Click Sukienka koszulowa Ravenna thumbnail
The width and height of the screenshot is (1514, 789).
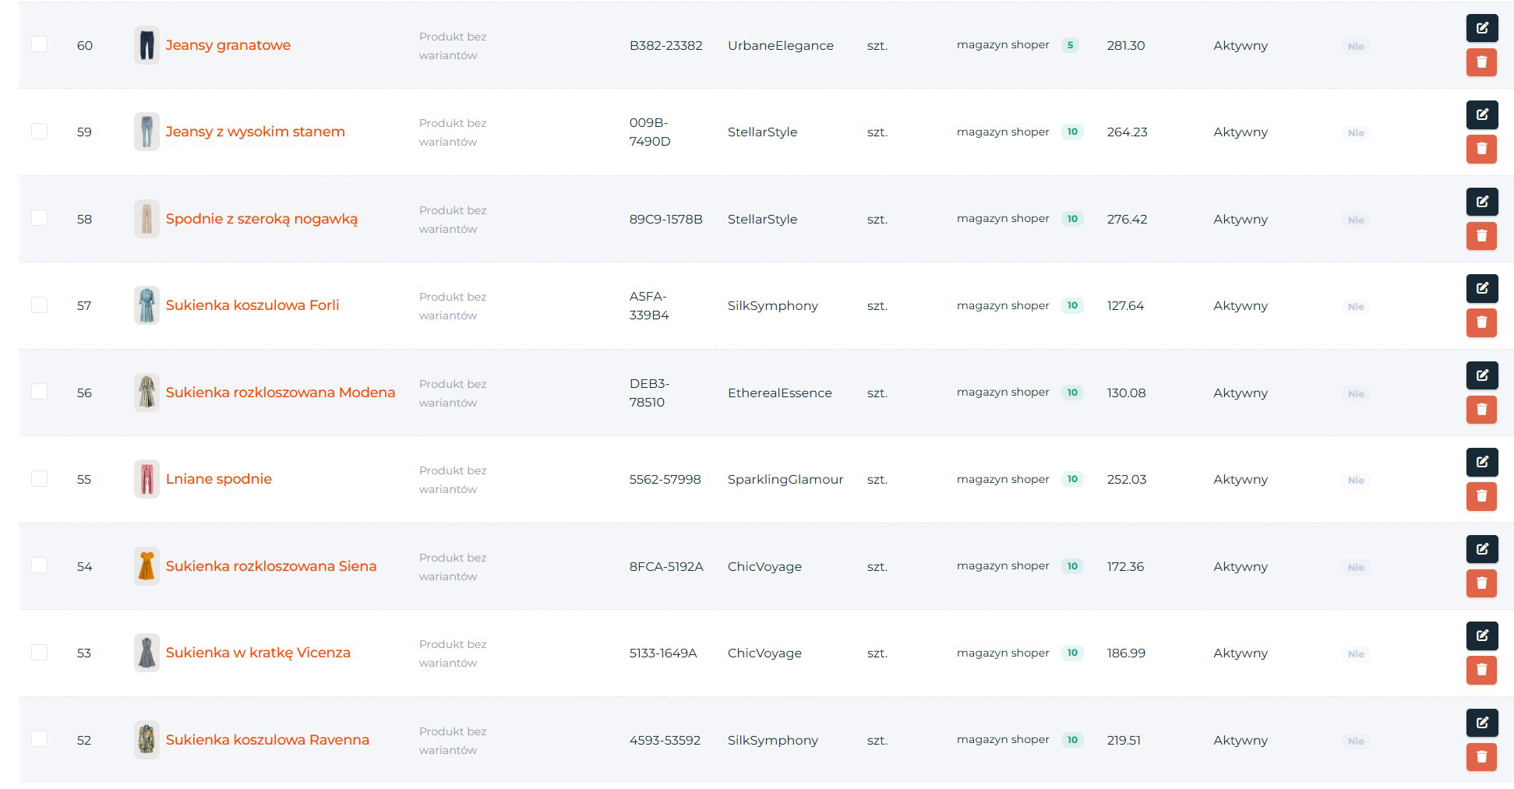pos(146,740)
